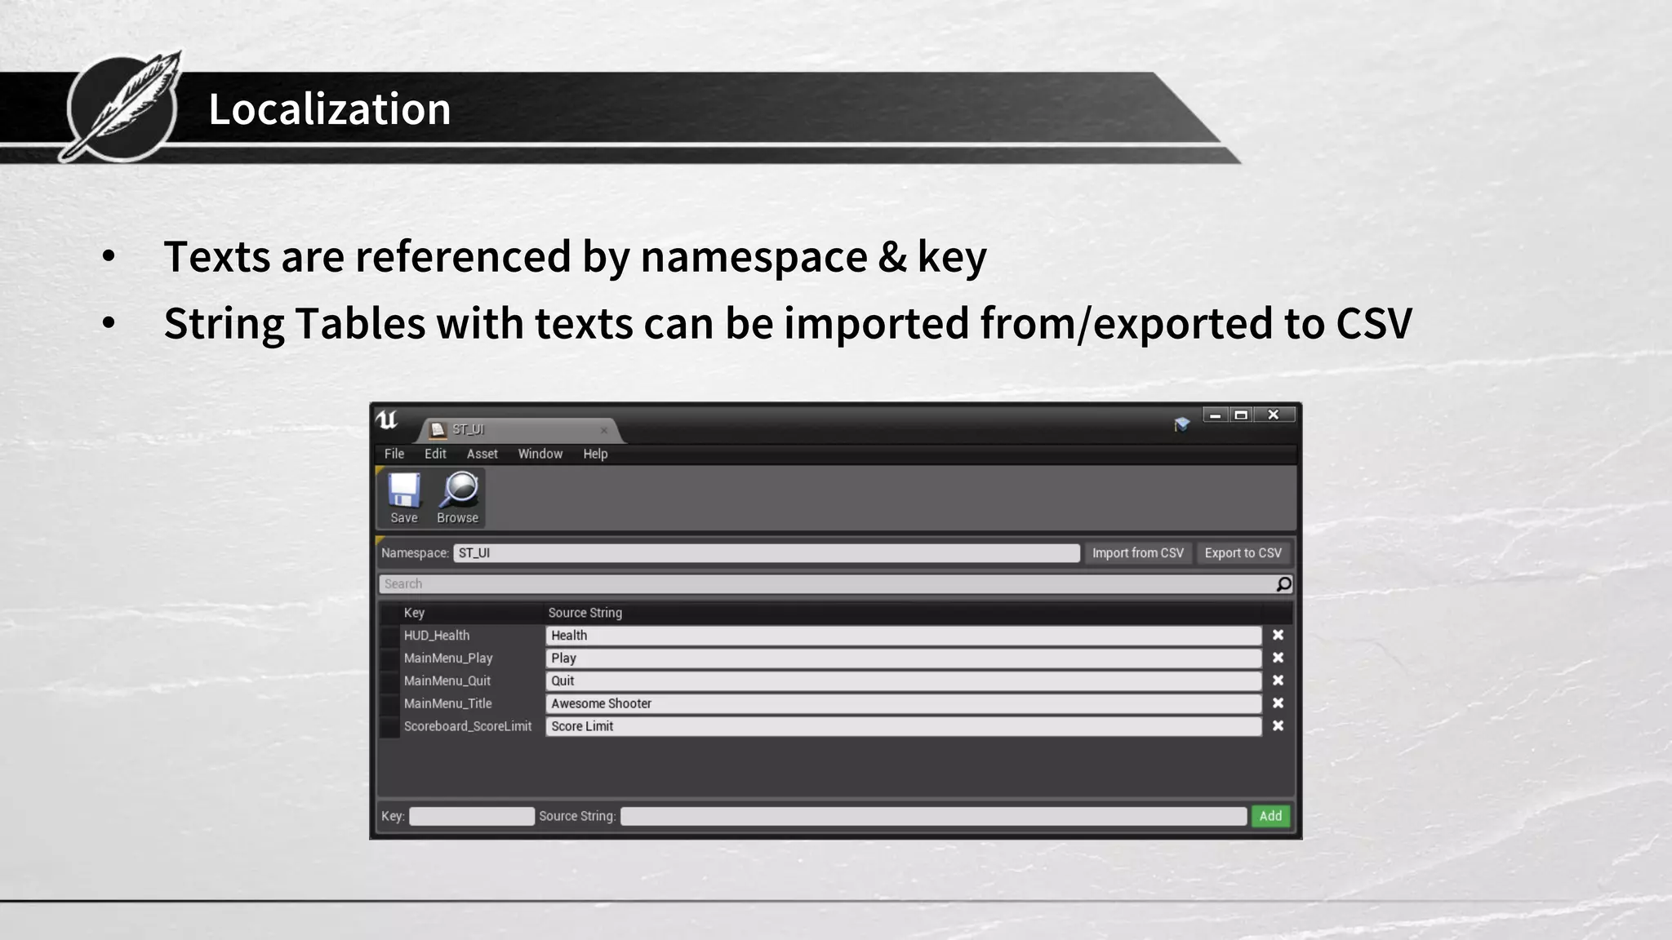This screenshot has width=1672, height=940.
Task: Click the Save toolbar icon
Action: tap(404, 497)
